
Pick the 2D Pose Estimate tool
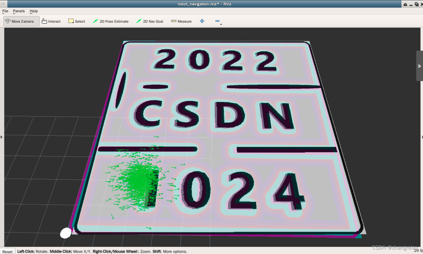(x=111, y=21)
